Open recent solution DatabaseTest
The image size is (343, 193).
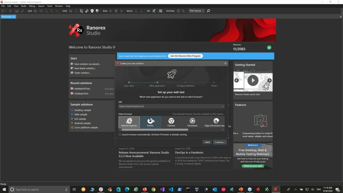point(81,93)
